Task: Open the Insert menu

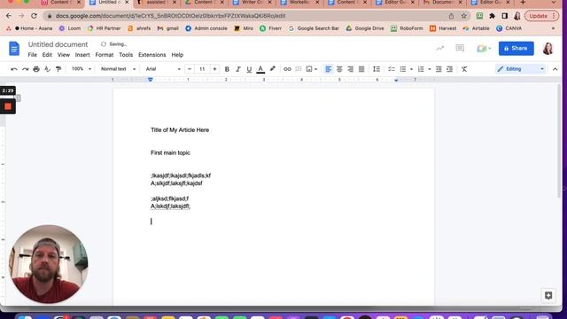Action: pyautogui.click(x=82, y=55)
